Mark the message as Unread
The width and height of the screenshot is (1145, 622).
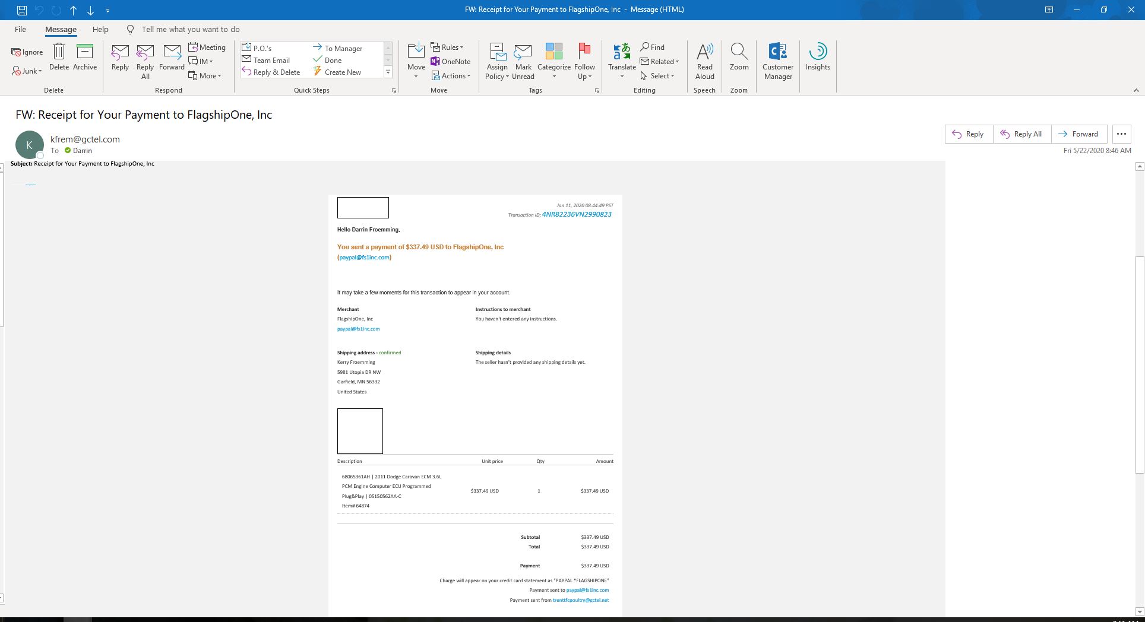[x=523, y=61]
